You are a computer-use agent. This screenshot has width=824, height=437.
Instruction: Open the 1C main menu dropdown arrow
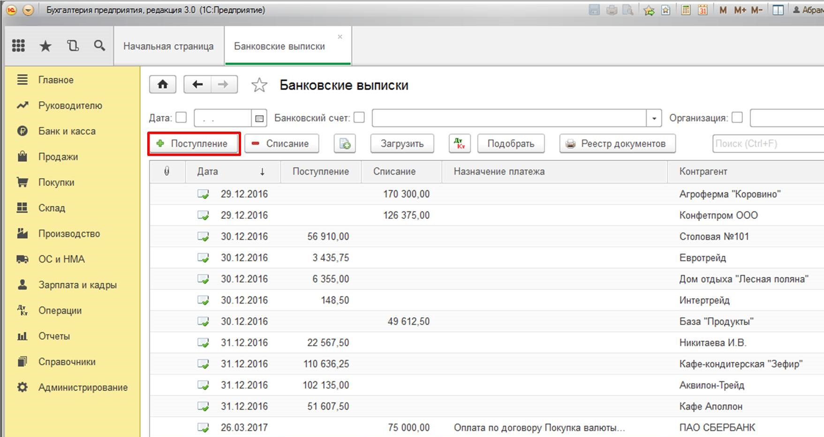pyautogui.click(x=28, y=10)
